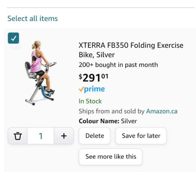Screen dimensions: 196x172
Task: Click the prime logo badge
Action: 92,89
